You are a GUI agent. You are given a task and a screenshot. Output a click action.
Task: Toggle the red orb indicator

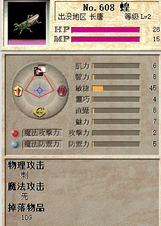15,133
